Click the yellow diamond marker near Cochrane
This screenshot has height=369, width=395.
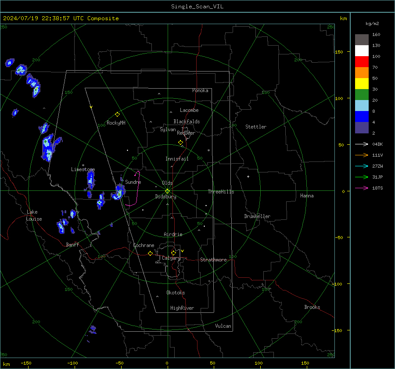151,254
